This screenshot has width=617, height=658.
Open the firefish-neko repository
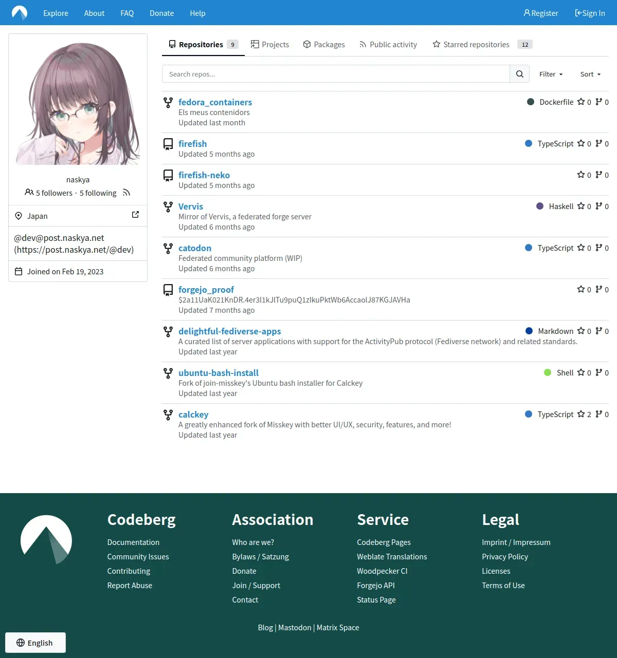204,175
